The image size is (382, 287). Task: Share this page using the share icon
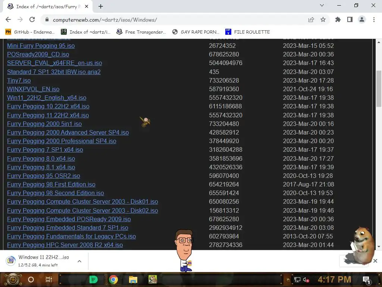311,19
